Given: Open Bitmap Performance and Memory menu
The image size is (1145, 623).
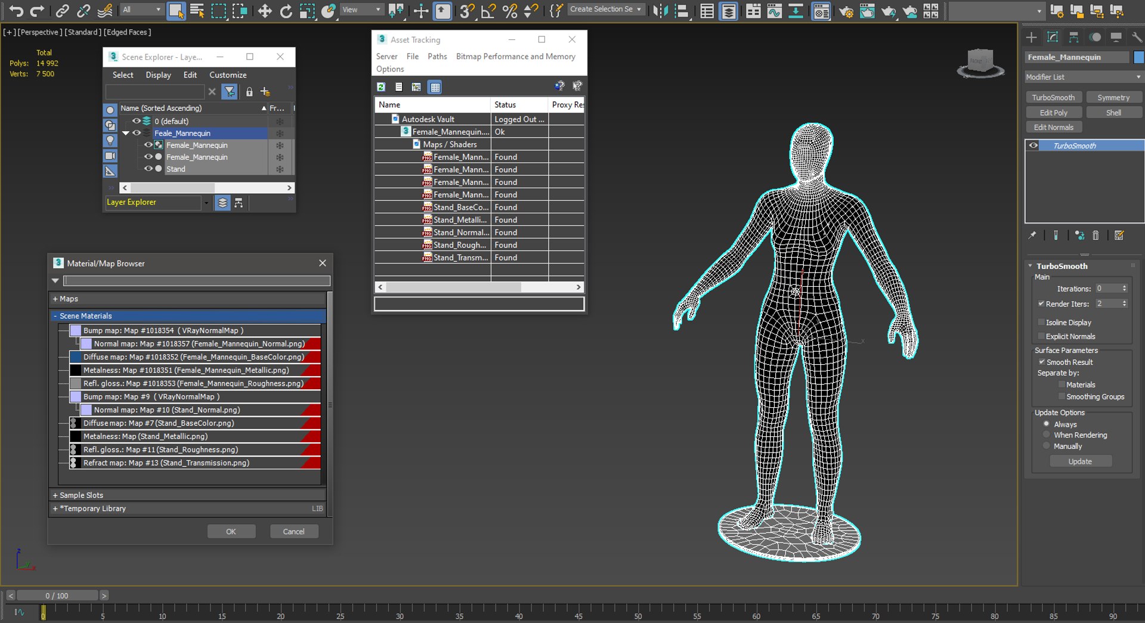Looking at the screenshot, I should coord(515,57).
